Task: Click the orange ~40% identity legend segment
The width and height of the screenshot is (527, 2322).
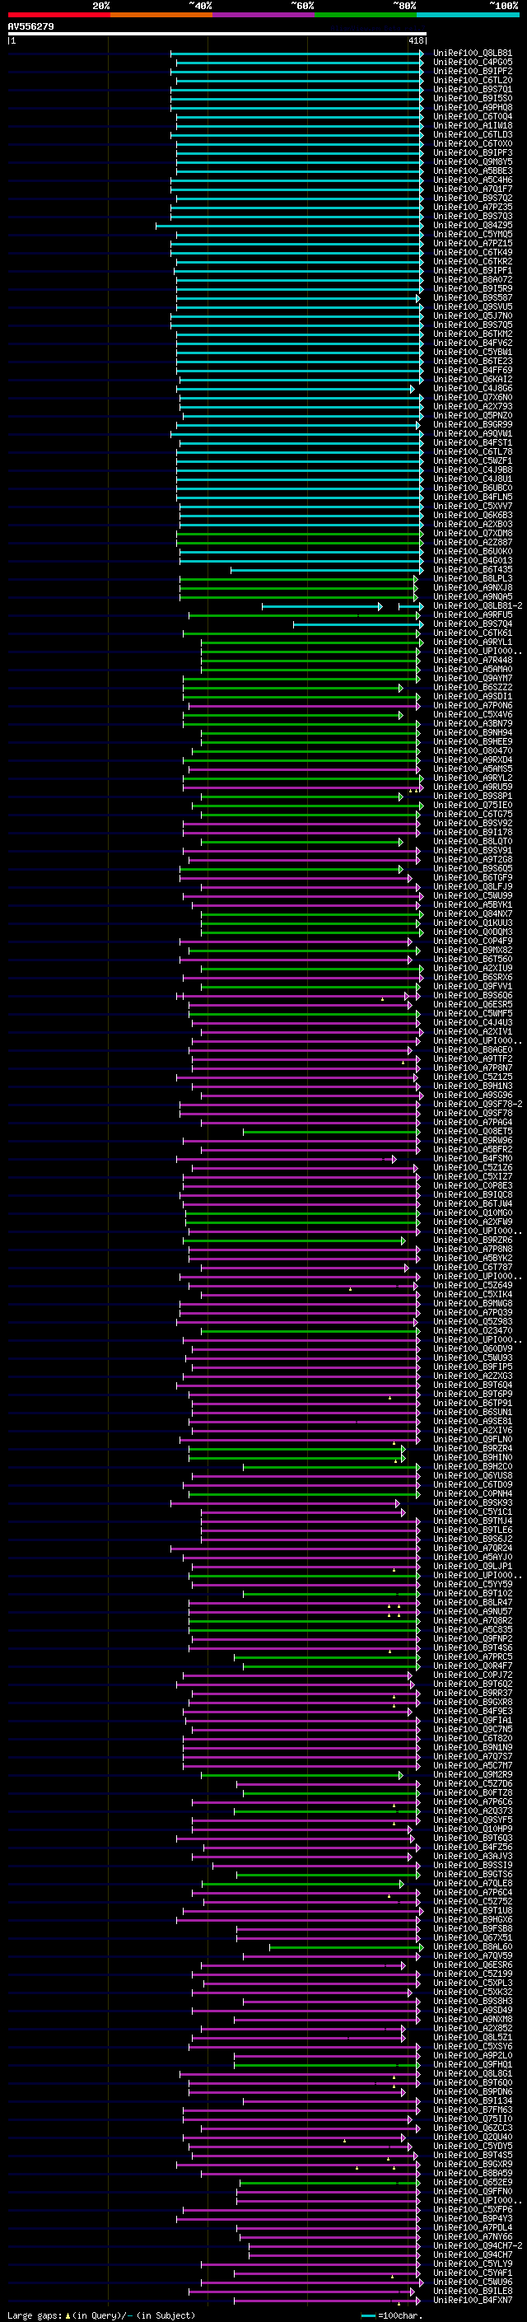Action: (161, 15)
